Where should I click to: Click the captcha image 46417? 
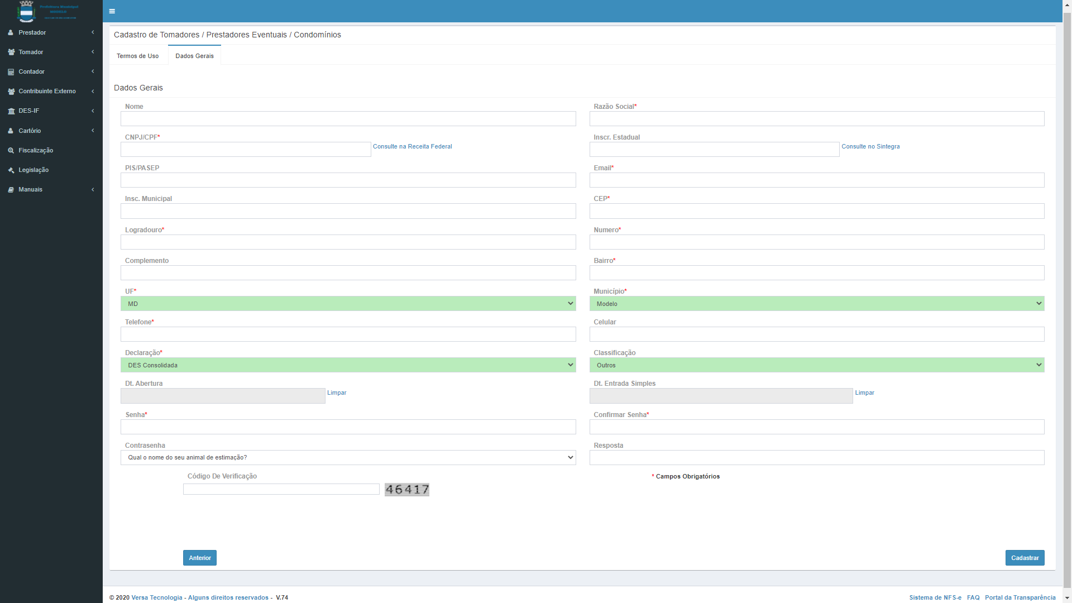pos(406,490)
